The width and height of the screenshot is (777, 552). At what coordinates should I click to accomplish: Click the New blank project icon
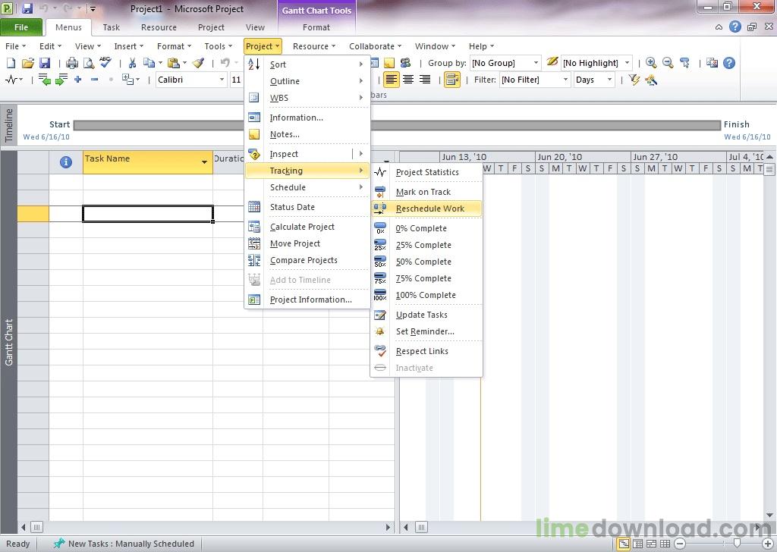pyautogui.click(x=11, y=63)
